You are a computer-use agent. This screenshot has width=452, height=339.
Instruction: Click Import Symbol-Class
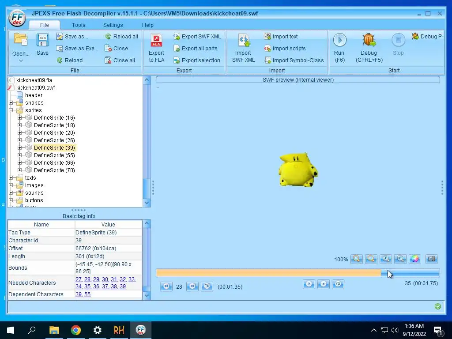pyautogui.click(x=294, y=60)
